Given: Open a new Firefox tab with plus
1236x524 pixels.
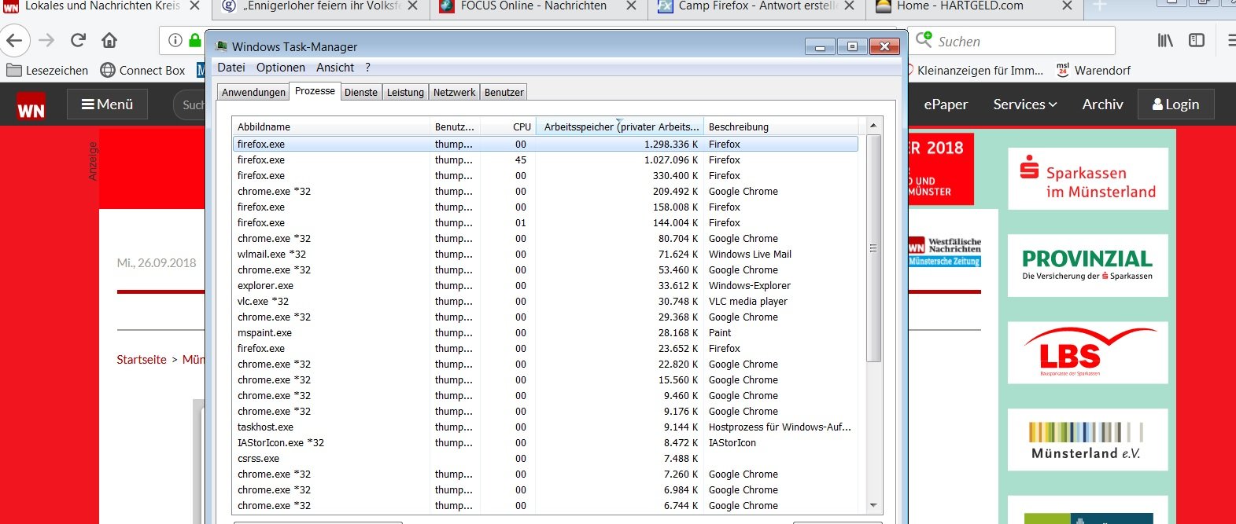Looking at the screenshot, I should (x=1100, y=6).
